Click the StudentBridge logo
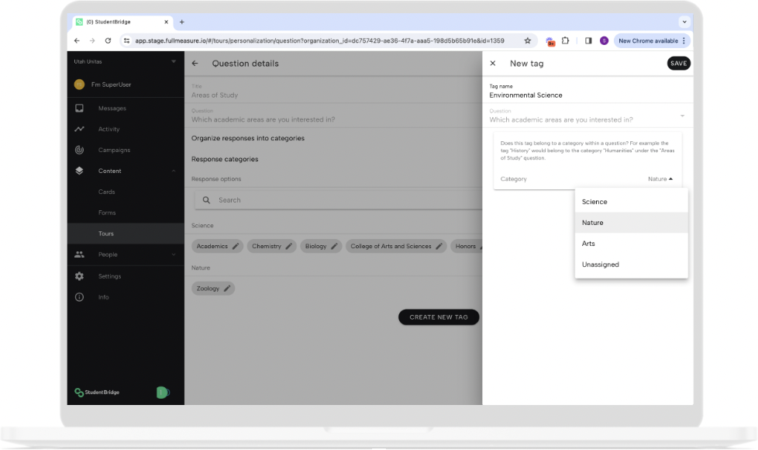Image resolution: width=758 pixels, height=450 pixels. coord(97,393)
